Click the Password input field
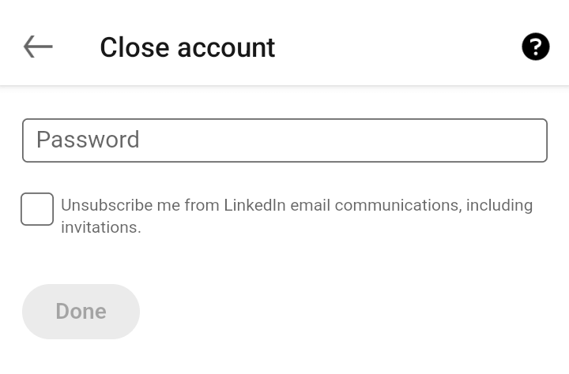569x374 pixels. click(284, 140)
